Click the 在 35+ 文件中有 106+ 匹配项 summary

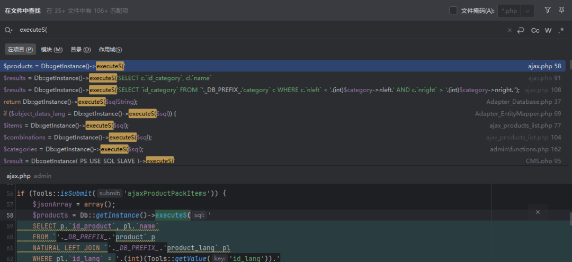pyautogui.click(x=87, y=11)
